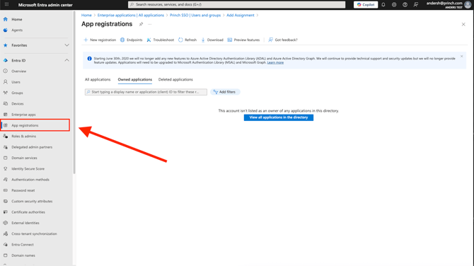Screen dimensions: 474x266
Task: Click Download in the toolbar
Action: (212, 40)
